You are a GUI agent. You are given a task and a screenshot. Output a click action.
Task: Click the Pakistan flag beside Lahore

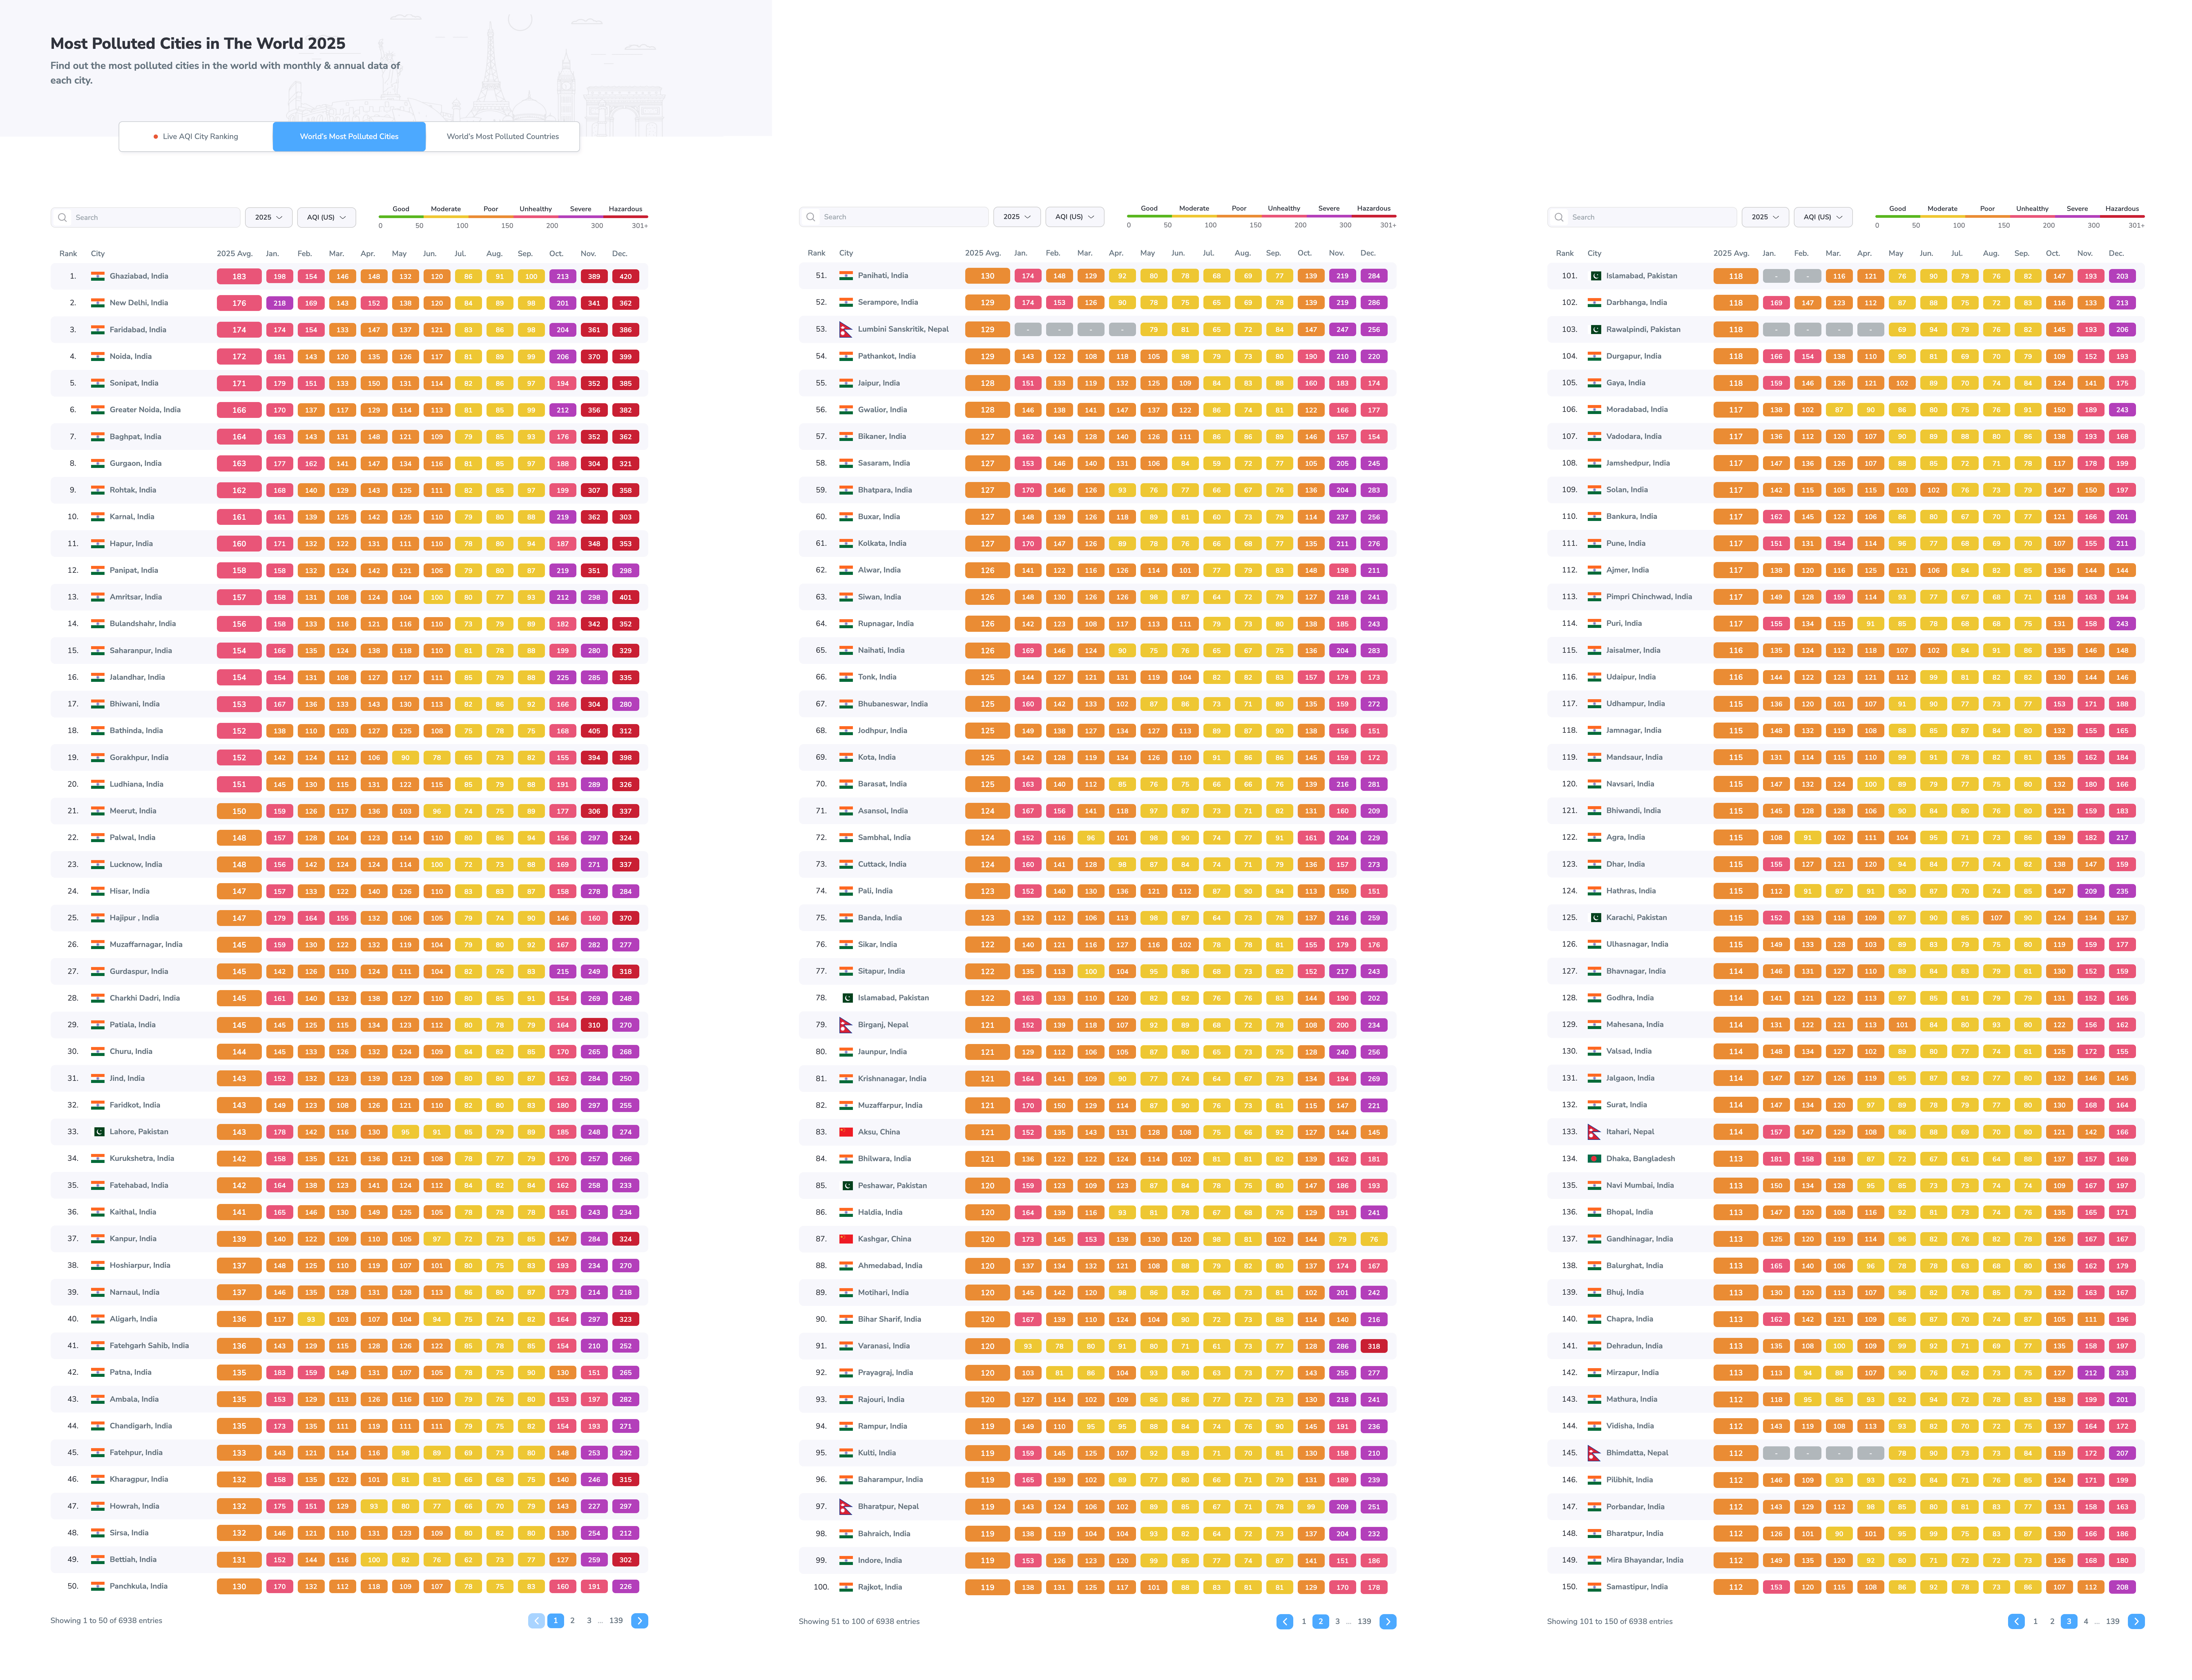[98, 1132]
